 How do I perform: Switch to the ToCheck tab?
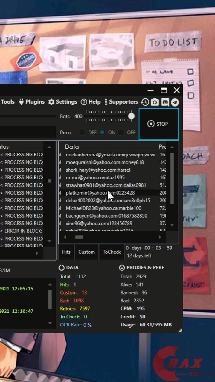(x=112, y=252)
